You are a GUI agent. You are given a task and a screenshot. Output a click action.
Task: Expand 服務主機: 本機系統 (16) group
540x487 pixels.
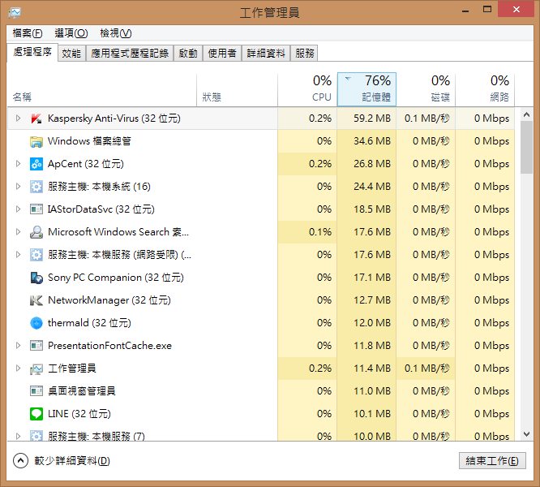(x=19, y=187)
